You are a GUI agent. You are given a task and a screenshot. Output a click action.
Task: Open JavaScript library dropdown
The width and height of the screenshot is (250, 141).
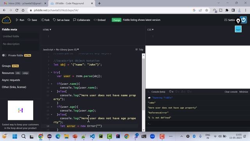click(x=61, y=50)
